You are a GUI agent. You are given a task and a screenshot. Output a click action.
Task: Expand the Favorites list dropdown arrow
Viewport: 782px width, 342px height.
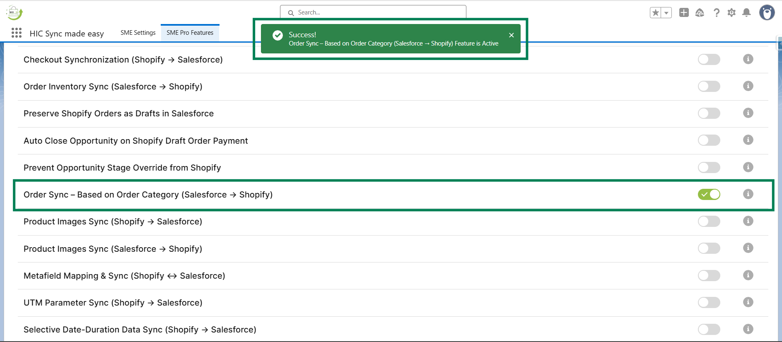tap(666, 13)
